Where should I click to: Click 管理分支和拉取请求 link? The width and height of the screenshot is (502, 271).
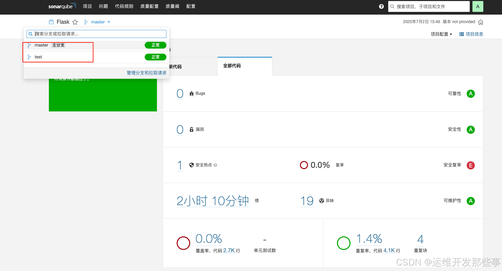146,73
